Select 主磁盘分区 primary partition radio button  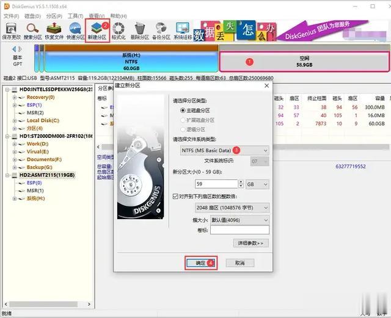coord(183,110)
